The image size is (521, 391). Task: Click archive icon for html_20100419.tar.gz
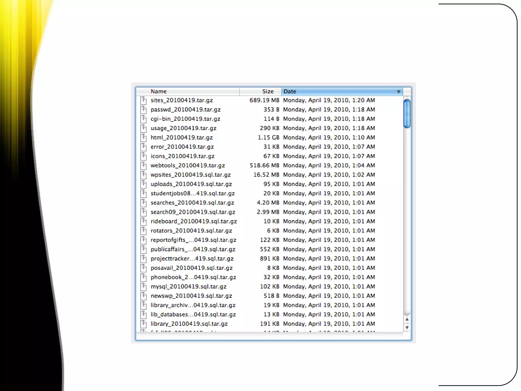(143, 138)
